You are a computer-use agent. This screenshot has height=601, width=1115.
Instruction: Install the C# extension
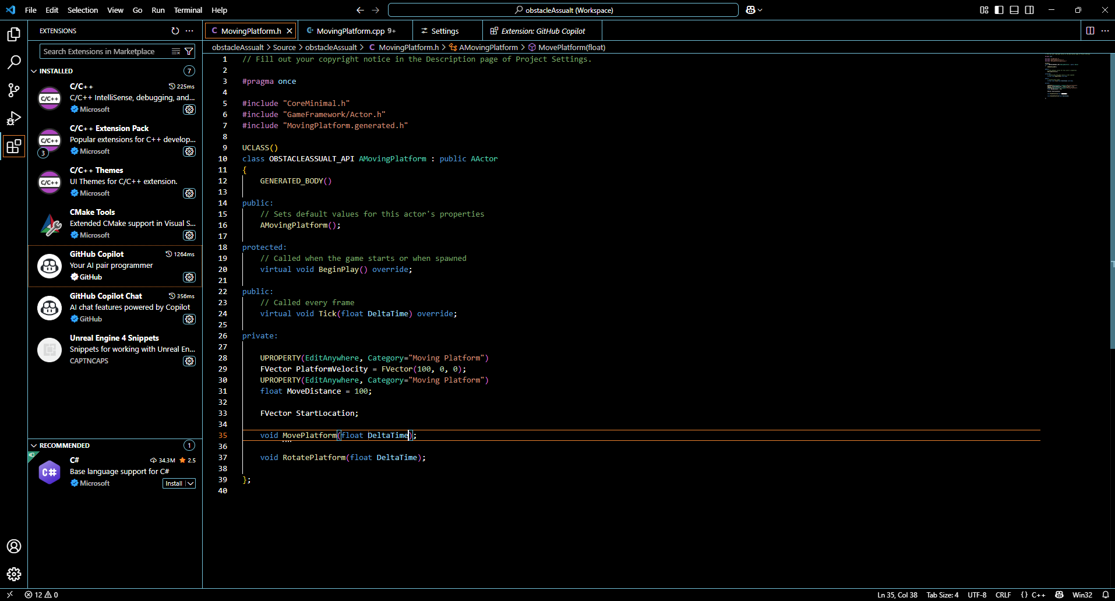(x=174, y=483)
